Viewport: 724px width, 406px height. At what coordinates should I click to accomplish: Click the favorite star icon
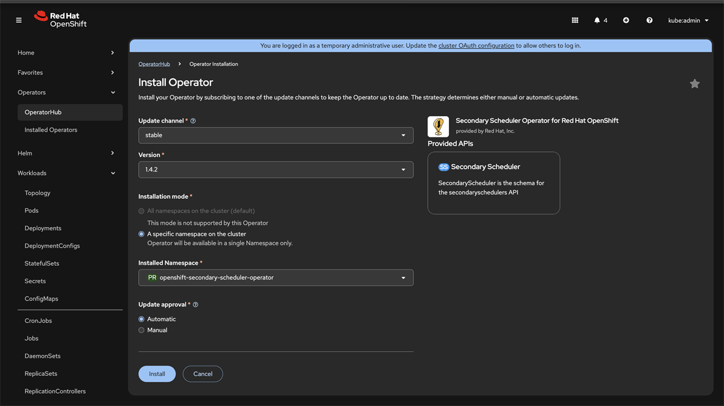tap(695, 84)
